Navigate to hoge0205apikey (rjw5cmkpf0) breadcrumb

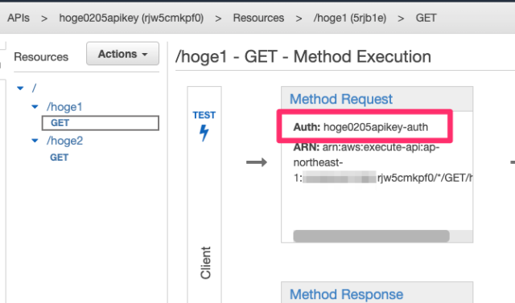[131, 18]
